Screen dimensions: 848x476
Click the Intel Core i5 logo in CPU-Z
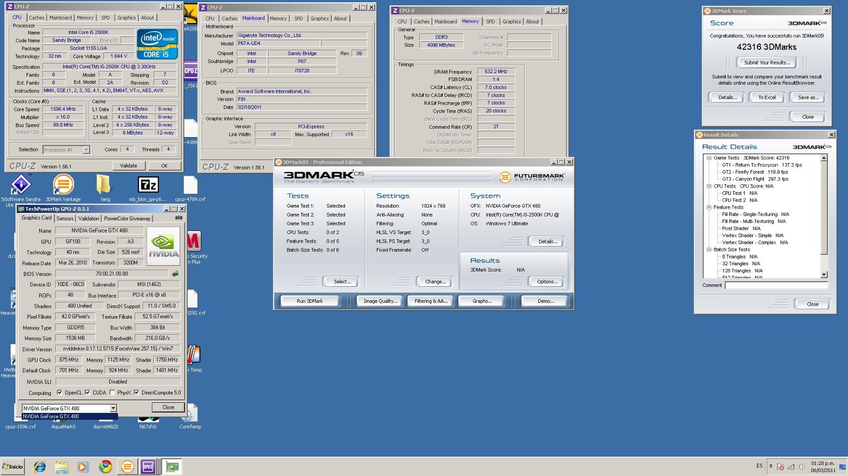[x=157, y=44]
